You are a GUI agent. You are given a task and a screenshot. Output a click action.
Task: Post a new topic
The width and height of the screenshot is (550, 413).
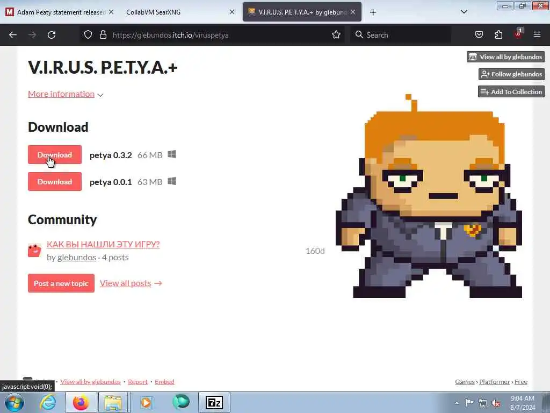pyautogui.click(x=61, y=283)
